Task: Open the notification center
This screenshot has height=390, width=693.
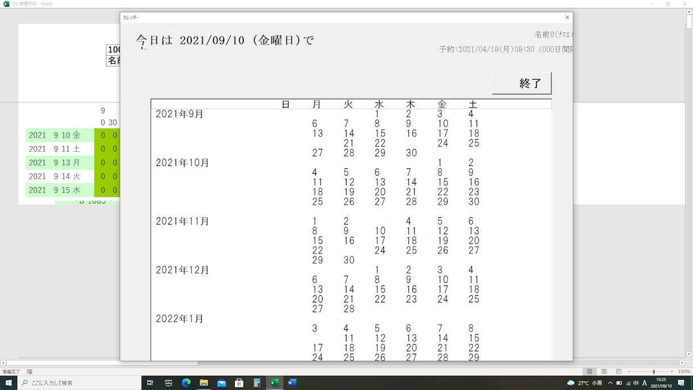Action: 682,383
